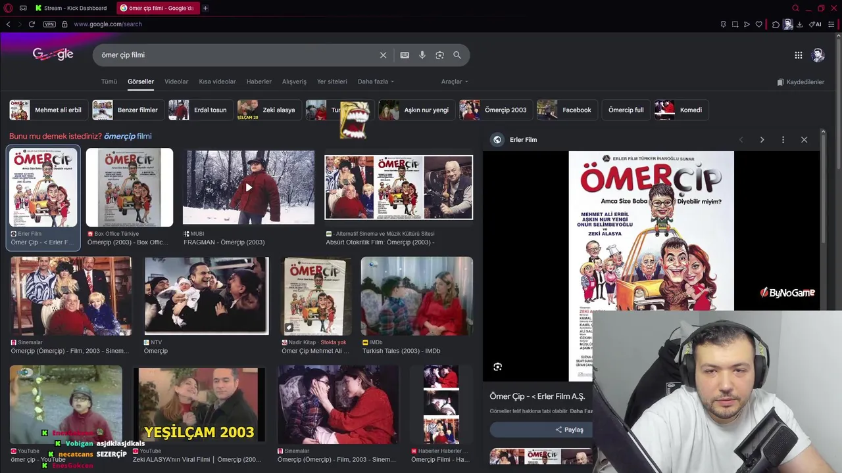
Task: Open the easy setup sliders icon
Action: 832,24
